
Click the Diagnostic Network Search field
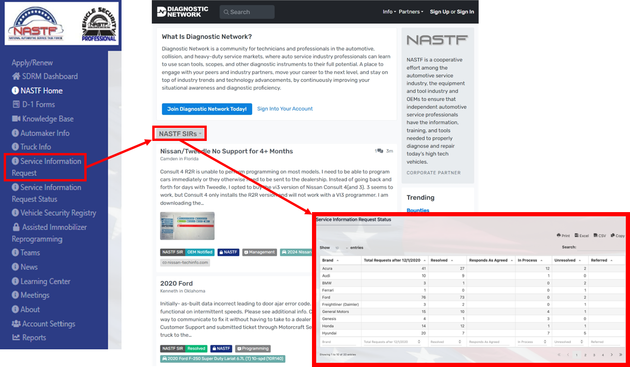(x=247, y=12)
